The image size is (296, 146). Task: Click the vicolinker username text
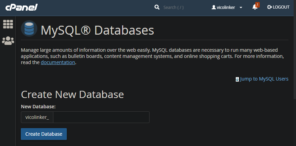pos(226,8)
